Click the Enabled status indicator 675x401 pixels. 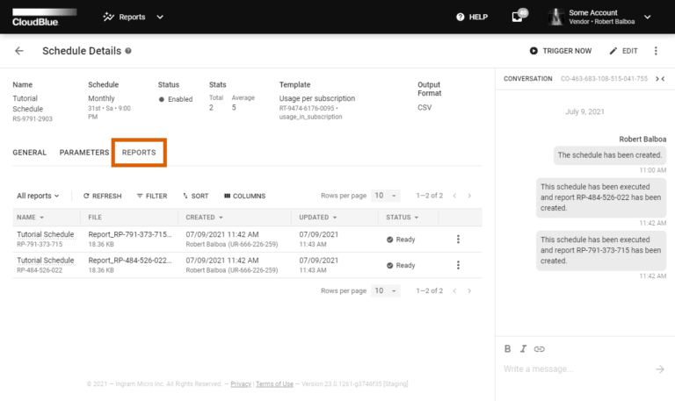pos(175,99)
